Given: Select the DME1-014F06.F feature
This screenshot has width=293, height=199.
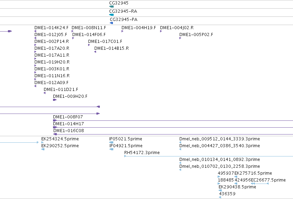Looking at the screenshot, I should (x=89, y=35).
